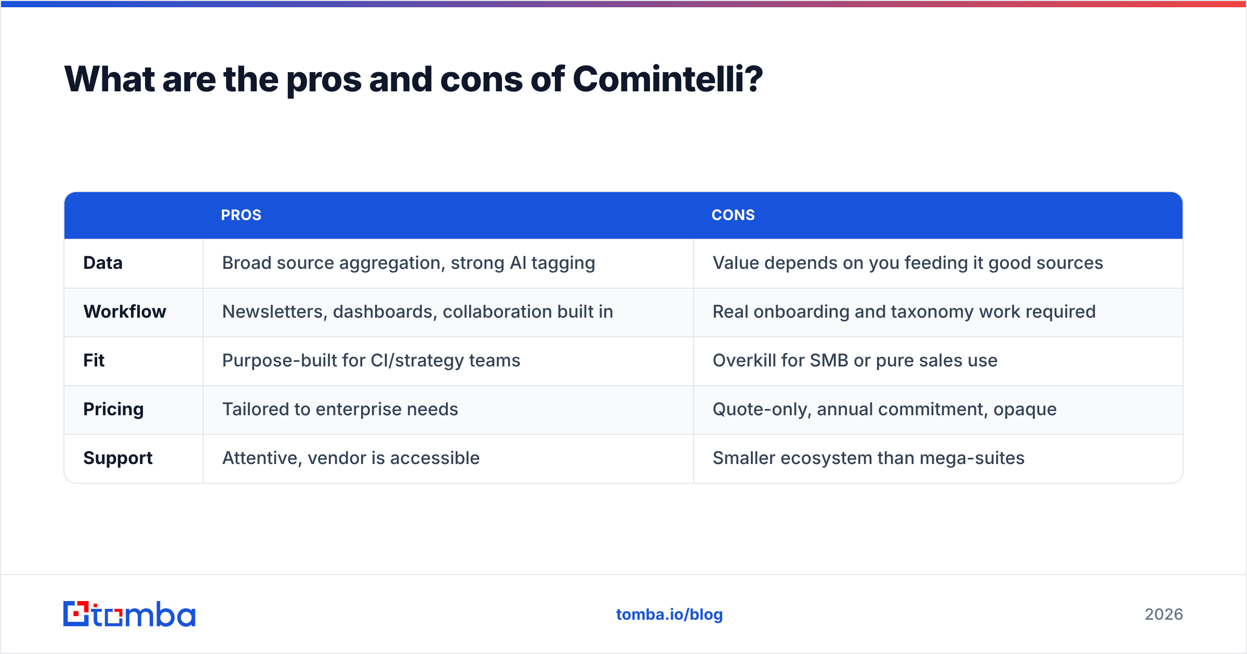Select the Workflow row label

[125, 312]
